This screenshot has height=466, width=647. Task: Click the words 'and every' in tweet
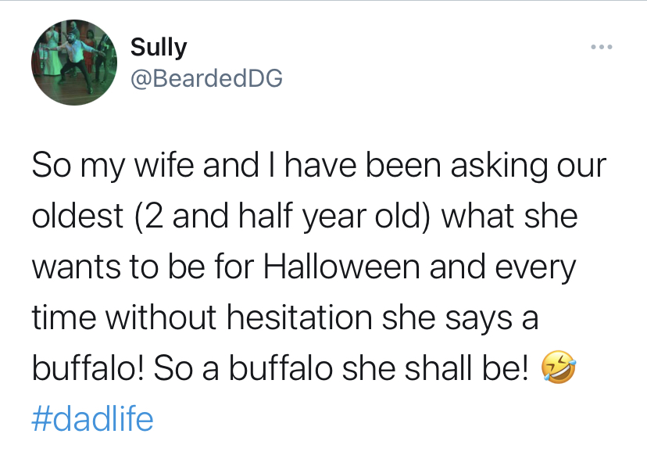coord(502,268)
